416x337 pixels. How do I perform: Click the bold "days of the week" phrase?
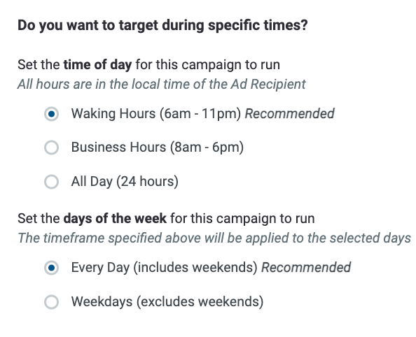tap(115, 219)
